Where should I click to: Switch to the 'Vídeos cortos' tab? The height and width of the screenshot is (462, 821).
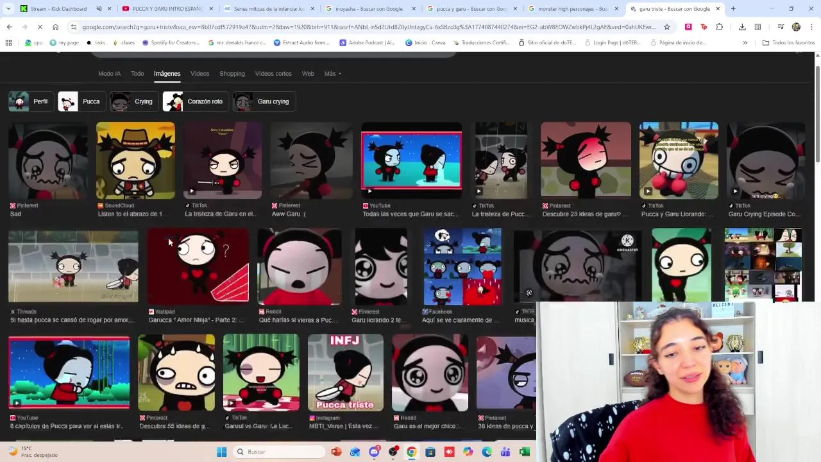click(x=273, y=74)
